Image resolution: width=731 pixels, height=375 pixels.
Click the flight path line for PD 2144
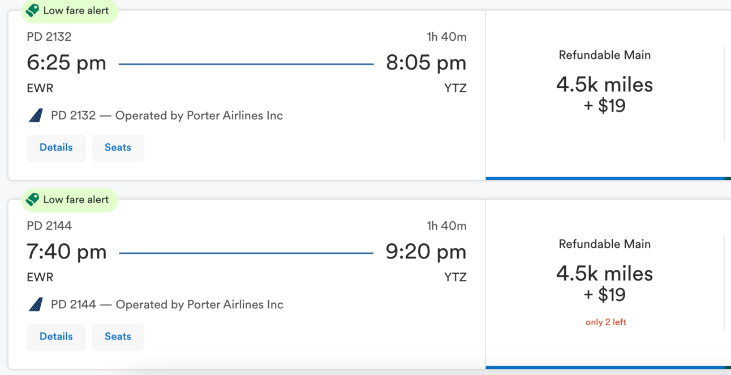pos(246,253)
